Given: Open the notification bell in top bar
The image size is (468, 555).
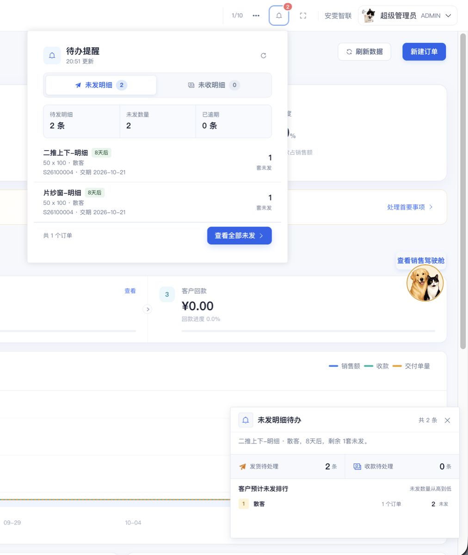Looking at the screenshot, I should pos(279,16).
